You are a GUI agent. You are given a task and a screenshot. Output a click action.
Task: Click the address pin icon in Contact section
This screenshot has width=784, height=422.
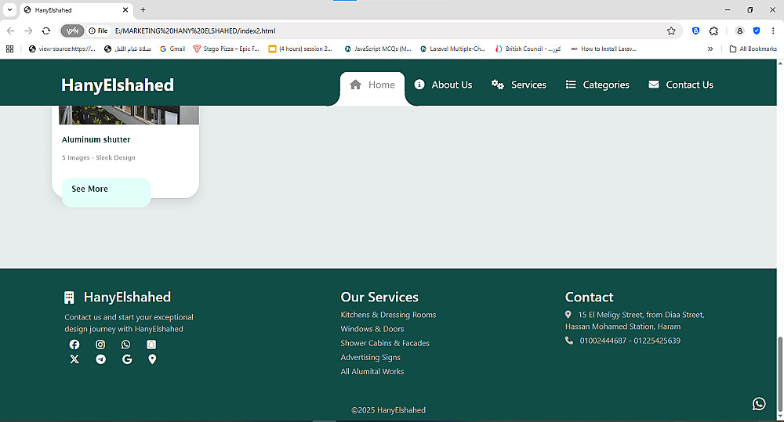point(568,315)
